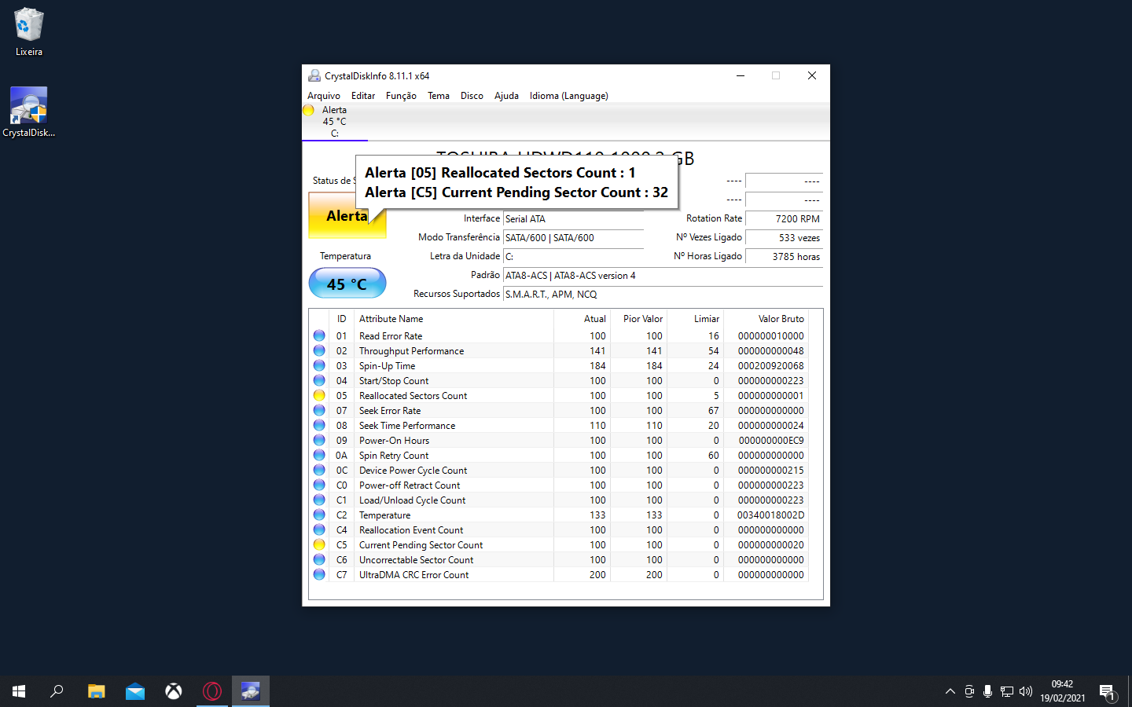This screenshot has height=707, width=1132.
Task: Open the Função menu
Action: [x=401, y=96]
